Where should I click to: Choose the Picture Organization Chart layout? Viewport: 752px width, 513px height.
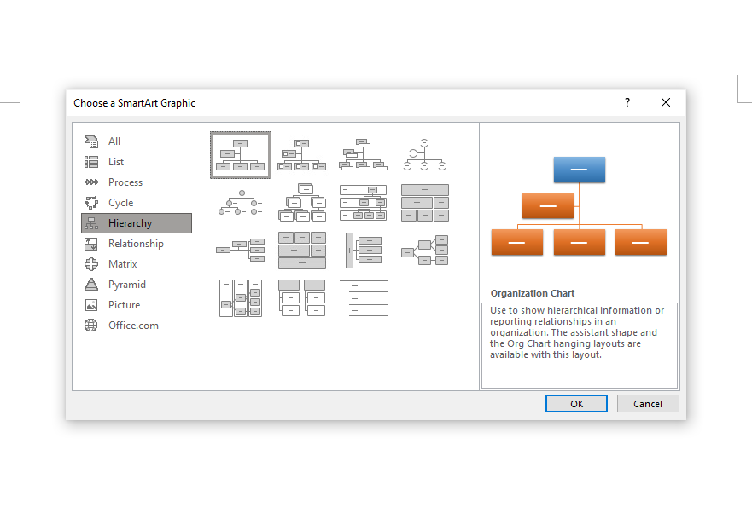point(302,155)
